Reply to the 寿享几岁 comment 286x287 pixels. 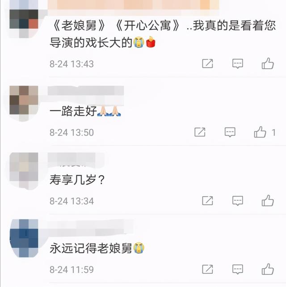(x=238, y=201)
